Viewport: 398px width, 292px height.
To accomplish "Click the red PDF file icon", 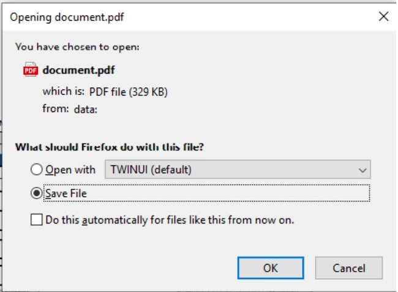I will pos(31,70).
